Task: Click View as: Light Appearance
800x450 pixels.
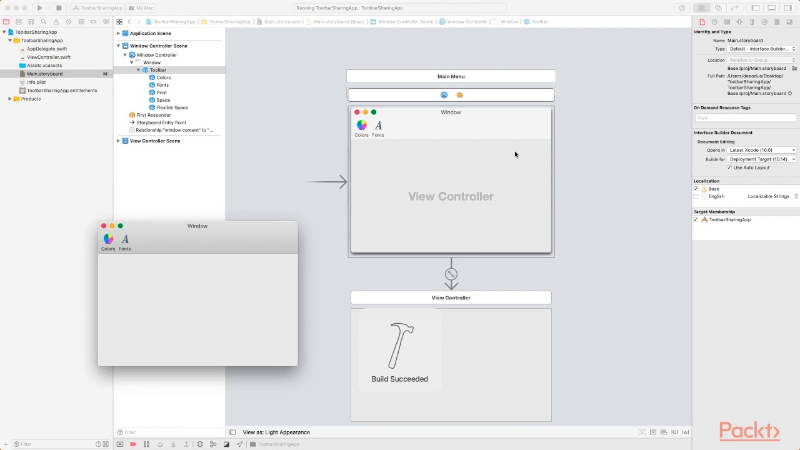Action: coord(276,432)
